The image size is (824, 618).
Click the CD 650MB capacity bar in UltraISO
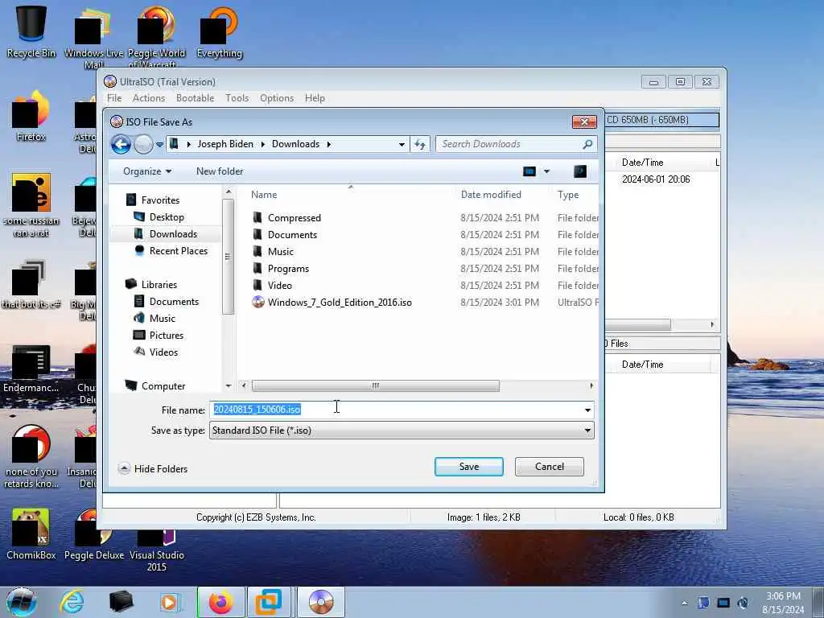point(661,120)
